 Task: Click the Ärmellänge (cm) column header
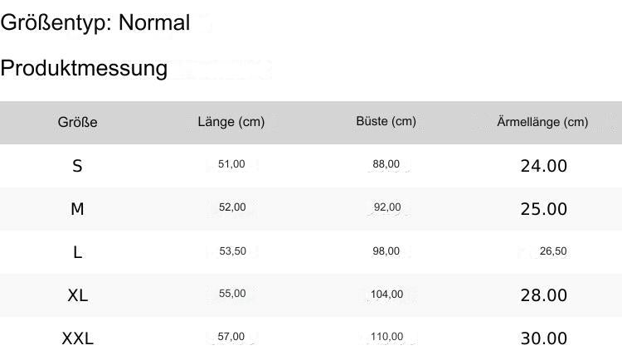coord(542,122)
